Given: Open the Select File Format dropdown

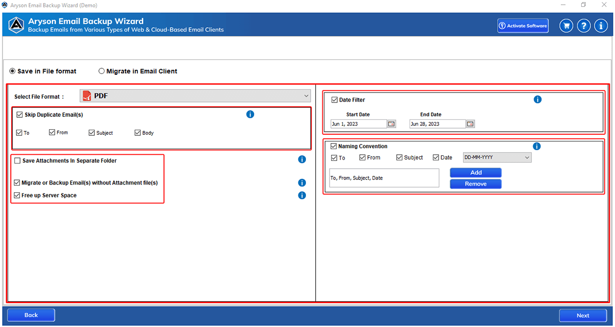Looking at the screenshot, I should pos(195,96).
